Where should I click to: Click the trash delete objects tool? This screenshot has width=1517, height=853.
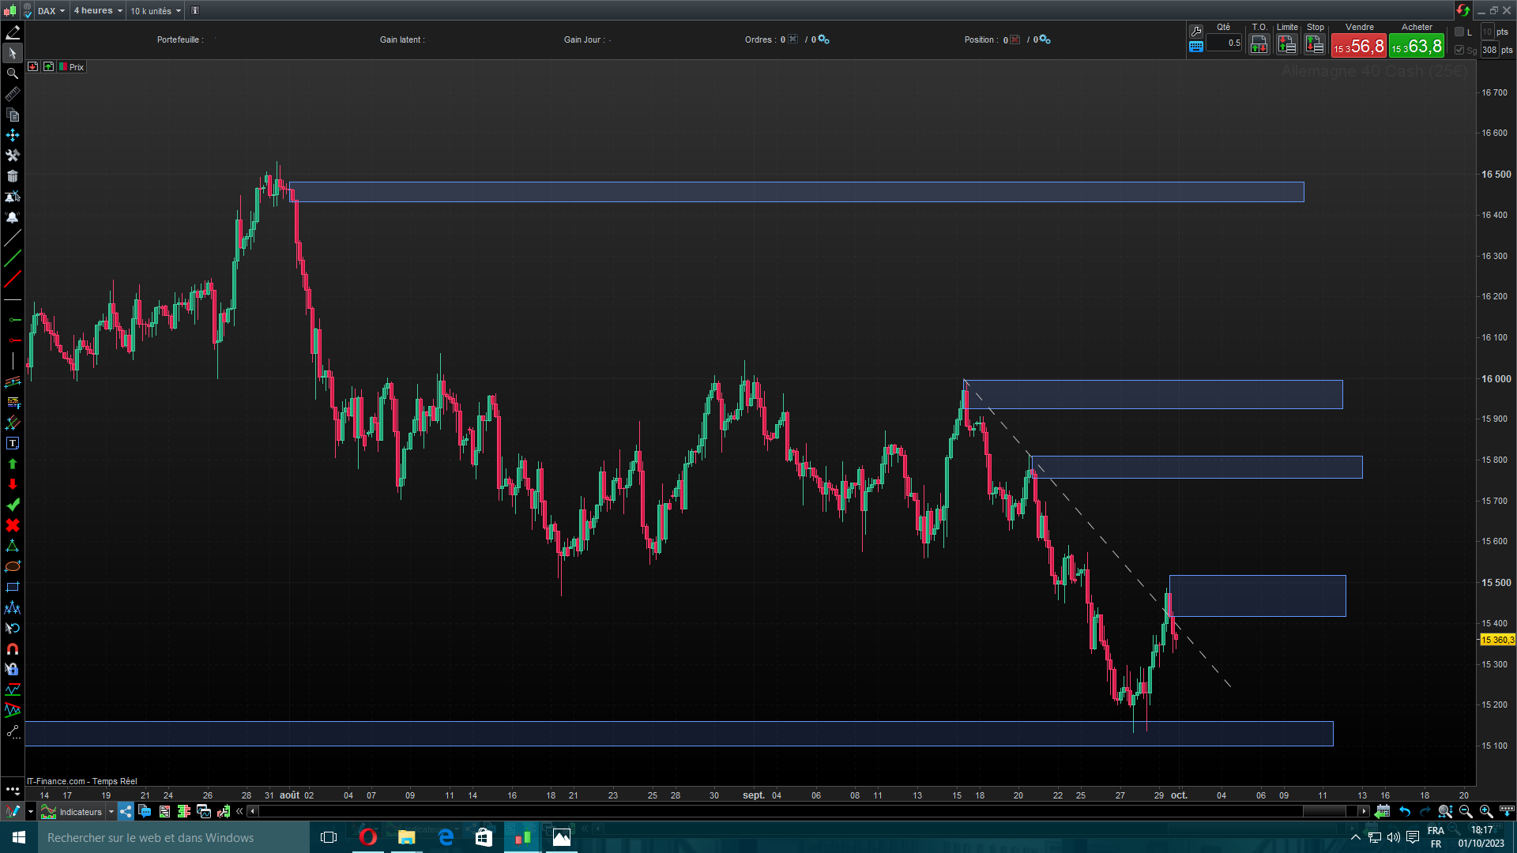[x=12, y=176]
